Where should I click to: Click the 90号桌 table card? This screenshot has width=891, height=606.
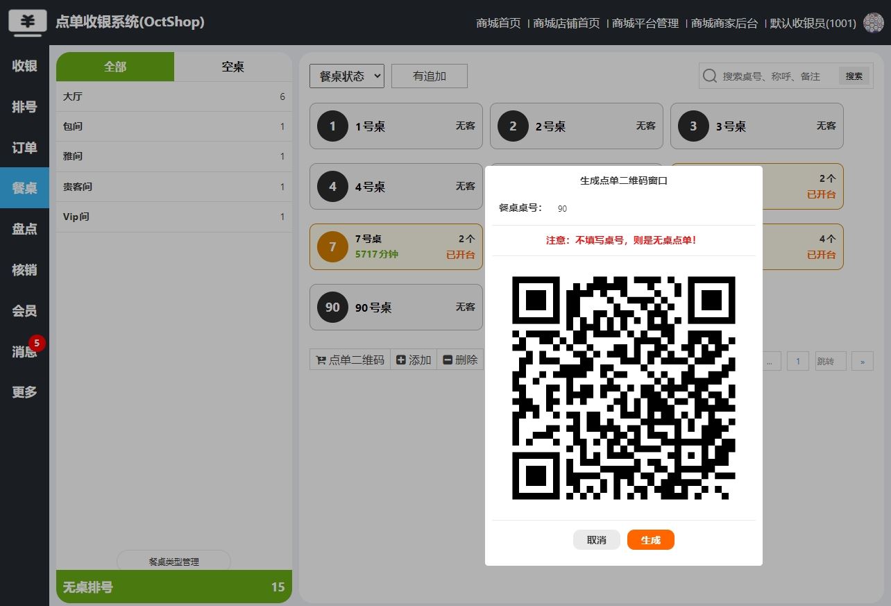click(x=396, y=308)
